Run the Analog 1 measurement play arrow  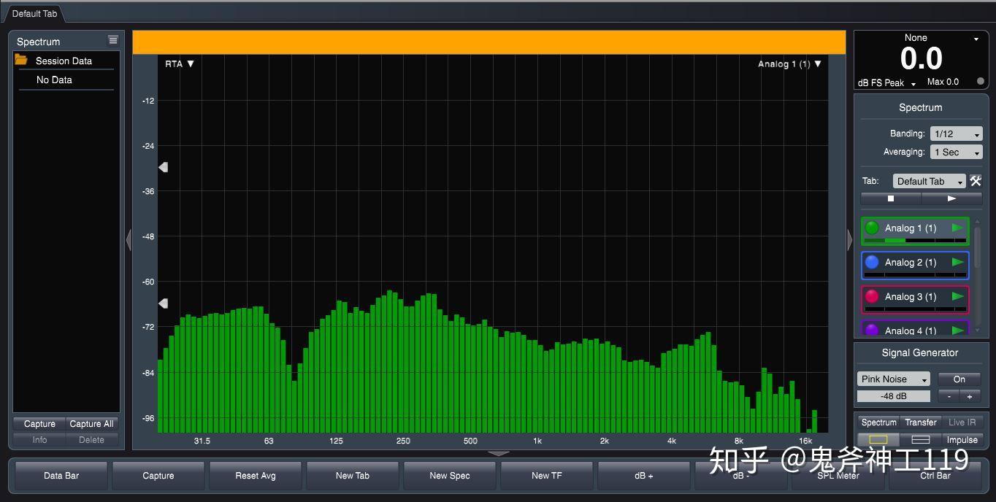tap(958, 228)
